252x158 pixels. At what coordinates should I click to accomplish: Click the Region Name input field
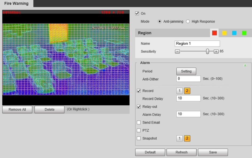point(197,44)
